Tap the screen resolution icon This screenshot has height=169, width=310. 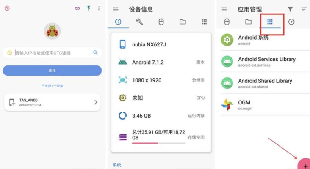click(122, 80)
